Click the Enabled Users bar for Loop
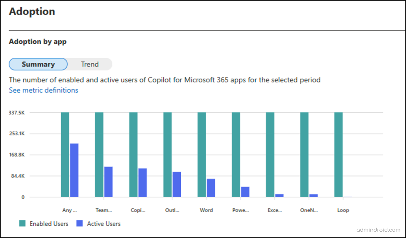This screenshot has width=406, height=238. coord(338,154)
